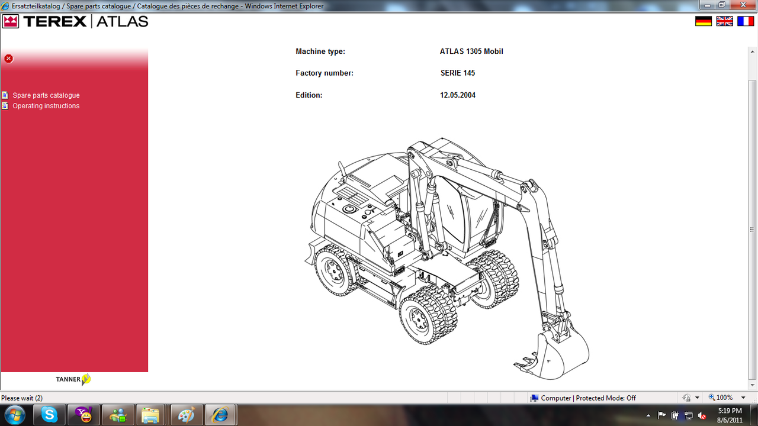Click the 100% zoom magnifier button
The image size is (758, 426).
721,398
